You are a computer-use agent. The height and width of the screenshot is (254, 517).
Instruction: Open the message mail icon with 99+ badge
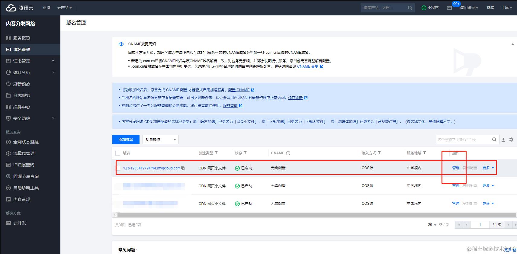point(449,8)
